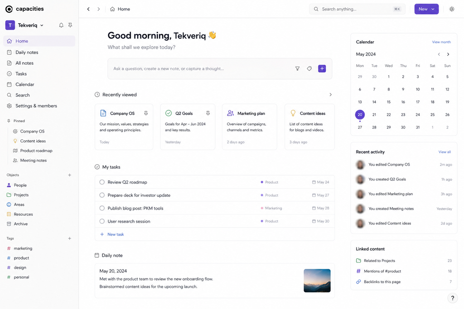Click the purple plus button in capture box
Viewport: 464px width, 309px height.
tap(322, 68)
